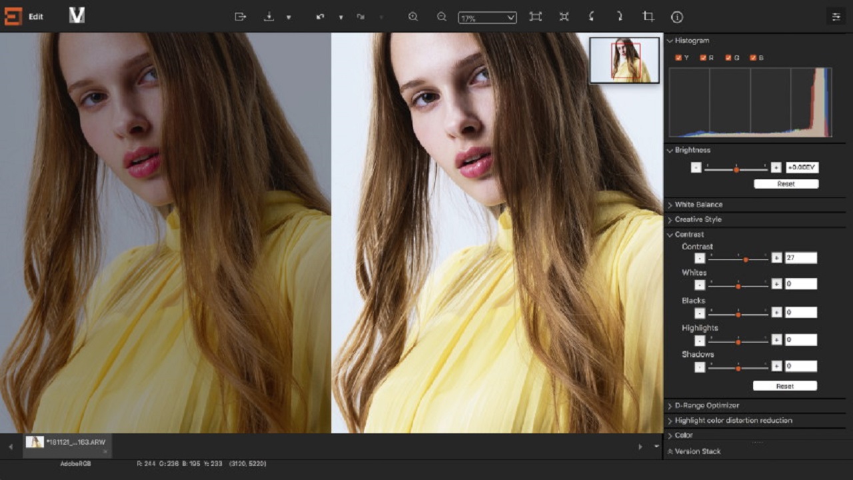Click the Rotate Left icon
853x480 pixels.
(x=590, y=17)
